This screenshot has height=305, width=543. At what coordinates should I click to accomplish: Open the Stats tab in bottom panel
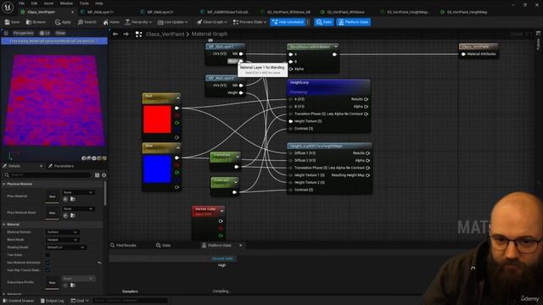[x=164, y=245]
